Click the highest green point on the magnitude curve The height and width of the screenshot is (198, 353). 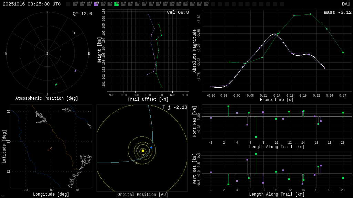(x=310, y=14)
